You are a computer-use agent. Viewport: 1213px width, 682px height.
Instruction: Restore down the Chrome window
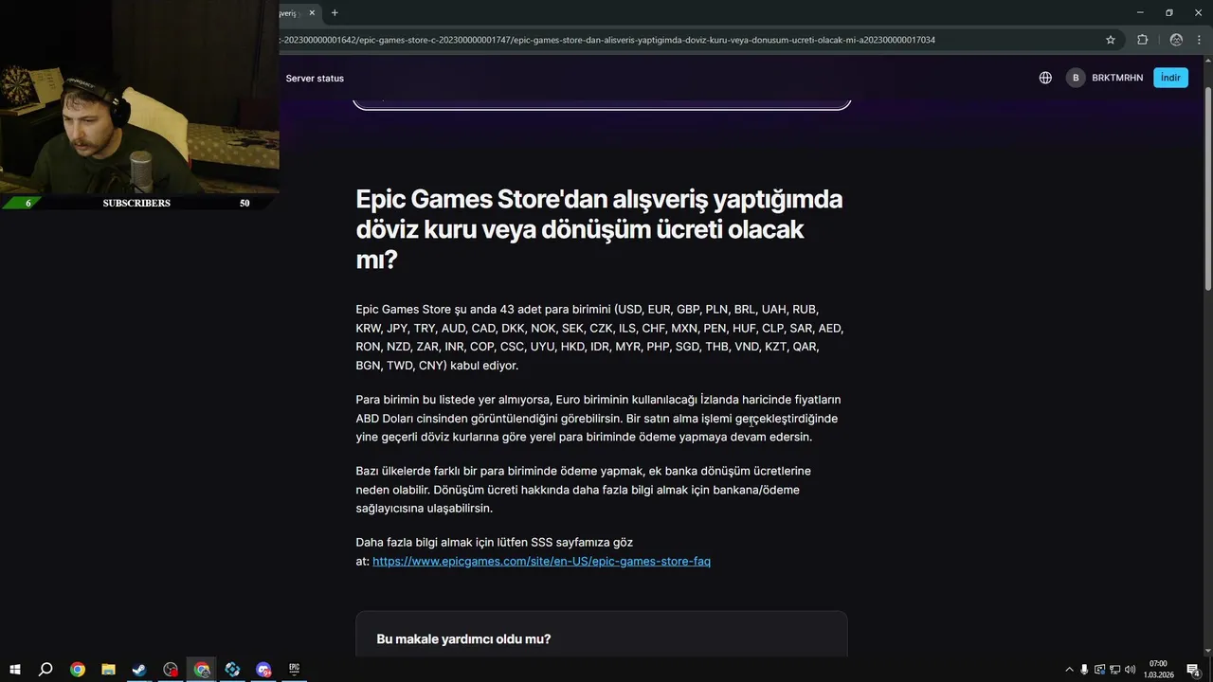1169,12
